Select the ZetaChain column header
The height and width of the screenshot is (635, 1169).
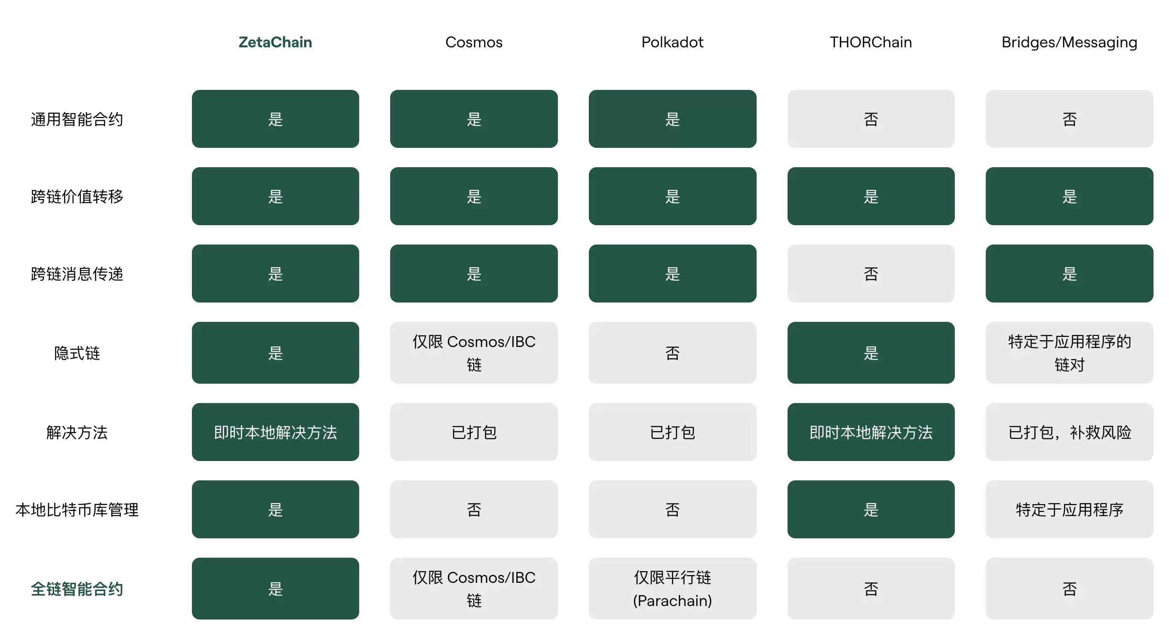tap(275, 43)
